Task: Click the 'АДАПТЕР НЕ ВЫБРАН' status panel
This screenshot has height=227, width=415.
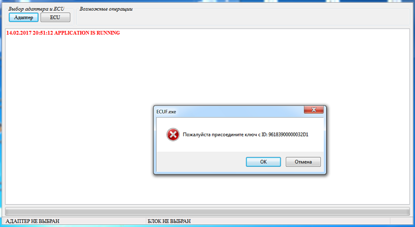Action: (x=75, y=221)
